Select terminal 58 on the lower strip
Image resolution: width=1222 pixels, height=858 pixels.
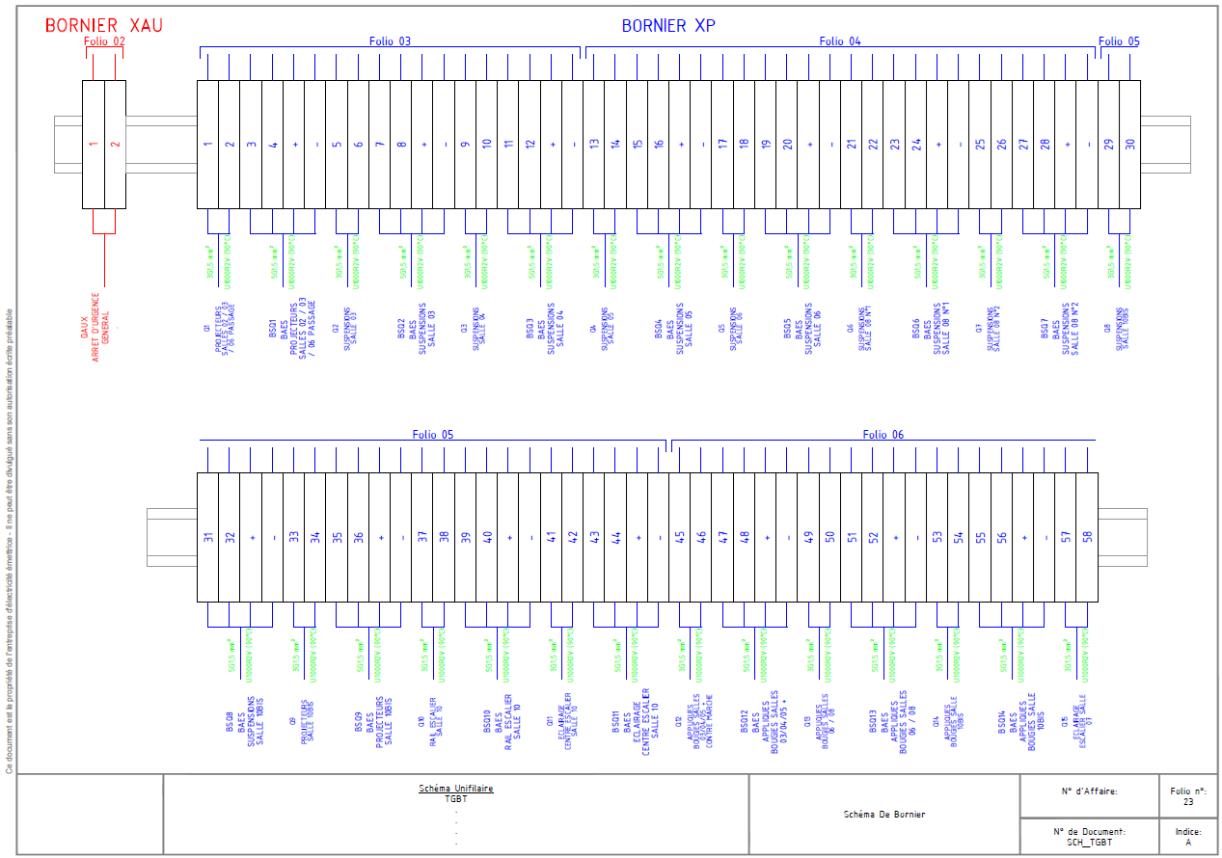point(1087,537)
